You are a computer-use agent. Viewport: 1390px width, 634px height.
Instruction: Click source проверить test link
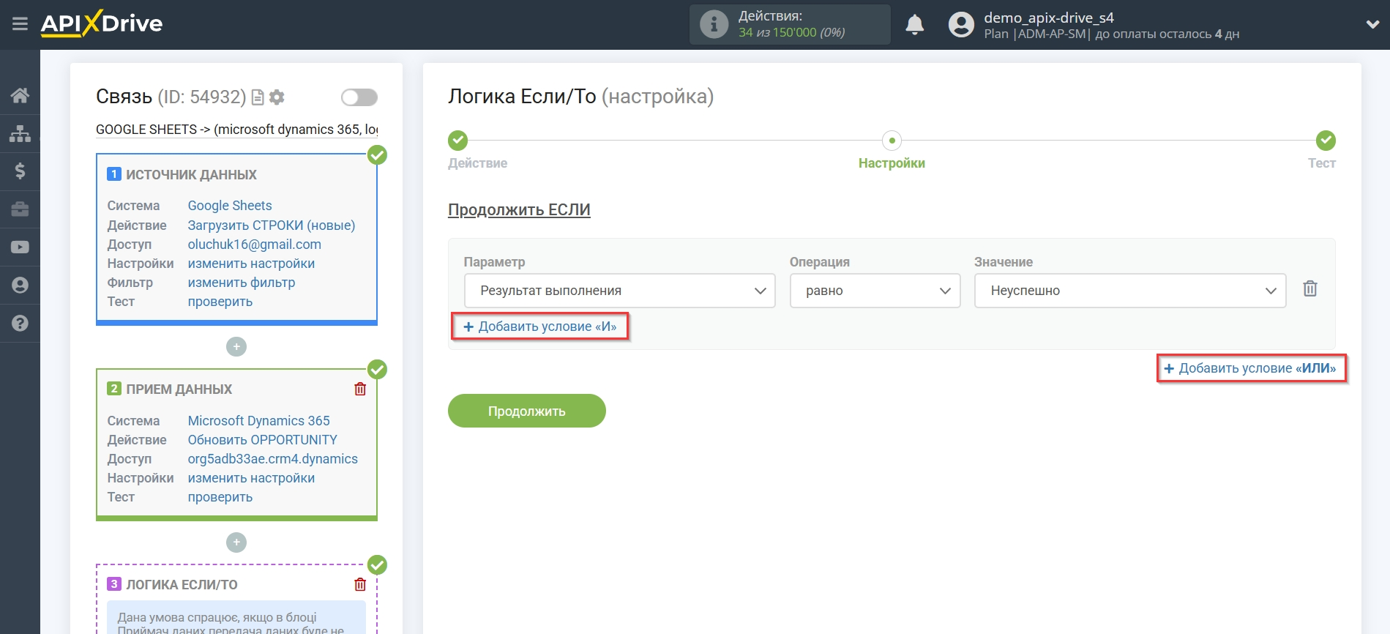click(220, 302)
